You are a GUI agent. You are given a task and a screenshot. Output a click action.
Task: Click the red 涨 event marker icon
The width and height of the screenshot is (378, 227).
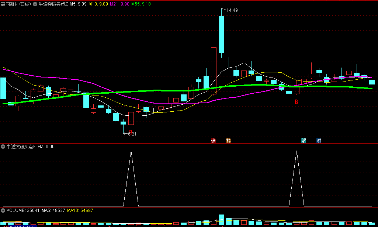coord(213,141)
